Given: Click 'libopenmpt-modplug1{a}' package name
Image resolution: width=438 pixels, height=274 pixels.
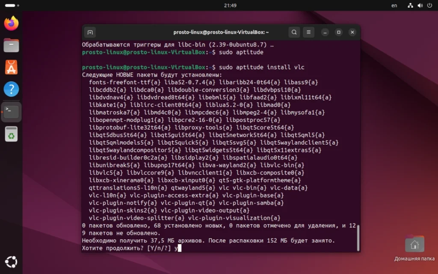Looking at the screenshot, I should tap(127, 120).
